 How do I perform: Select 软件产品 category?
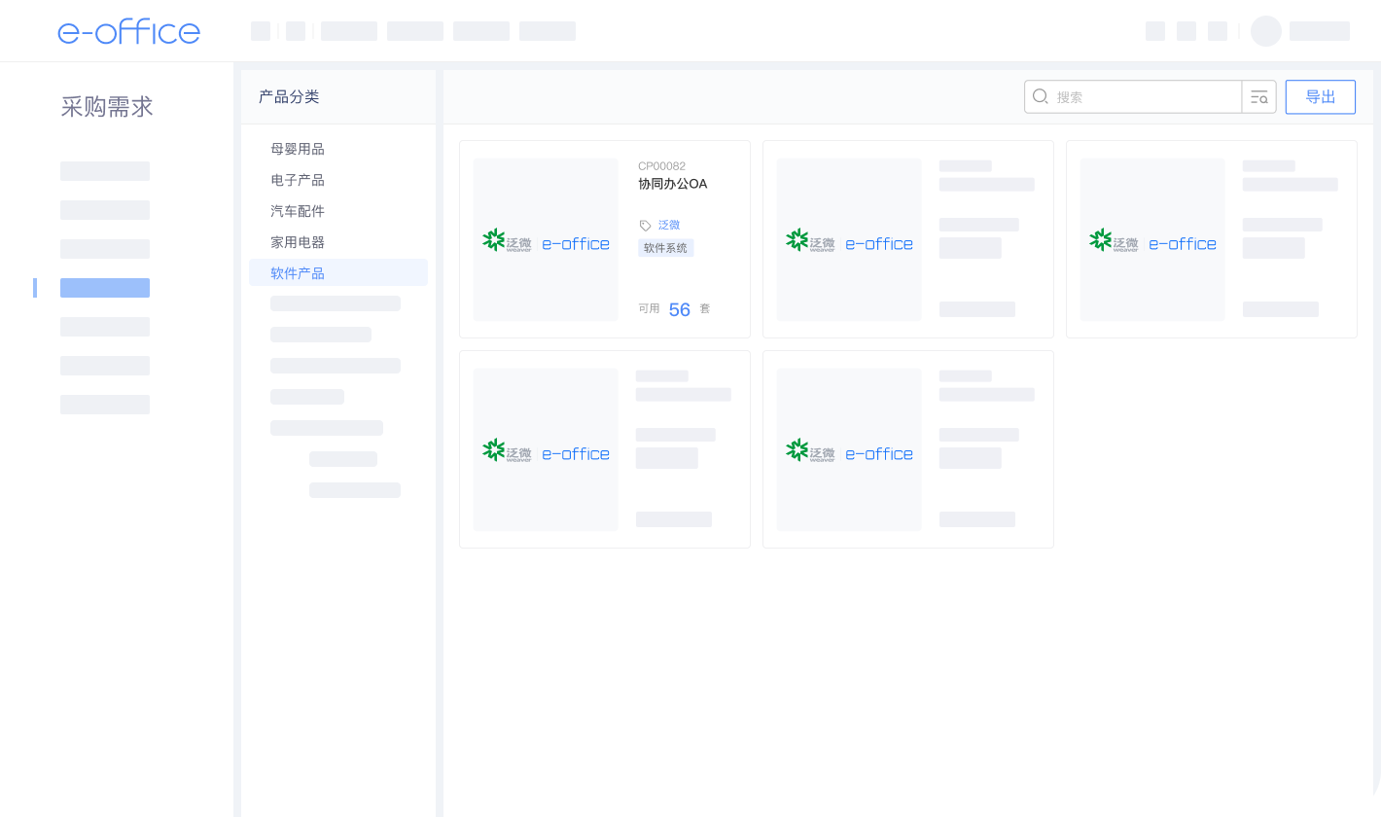coord(338,272)
